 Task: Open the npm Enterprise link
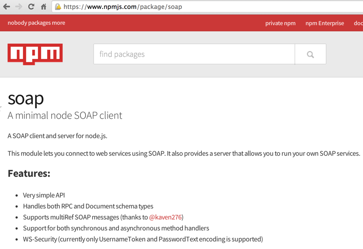325,23
